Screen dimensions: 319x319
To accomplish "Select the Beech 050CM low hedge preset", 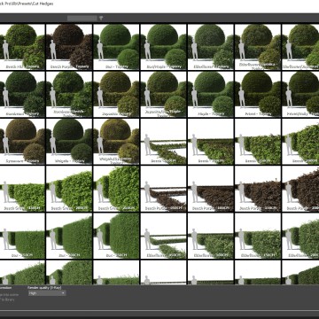I will coord(163,141).
